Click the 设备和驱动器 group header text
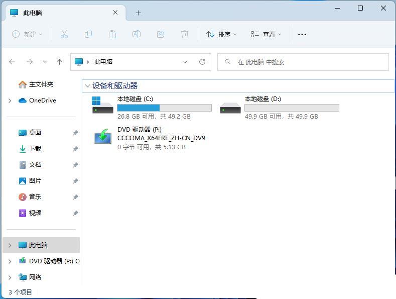Image resolution: width=396 pixels, height=299 pixels. pos(115,86)
